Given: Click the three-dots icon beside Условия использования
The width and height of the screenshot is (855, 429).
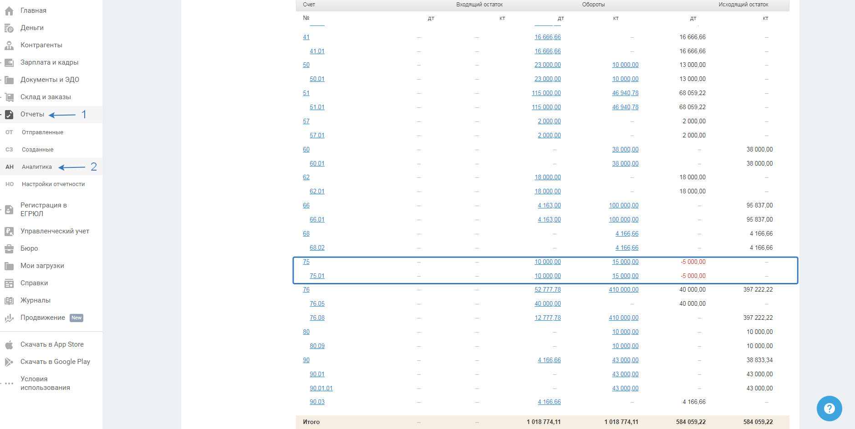Looking at the screenshot, I should click(x=9, y=384).
